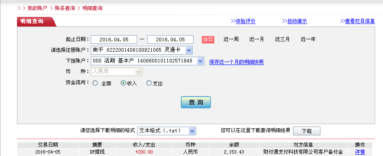
Task: Expand the 下挂账户 account dropdown
Action: [200, 61]
